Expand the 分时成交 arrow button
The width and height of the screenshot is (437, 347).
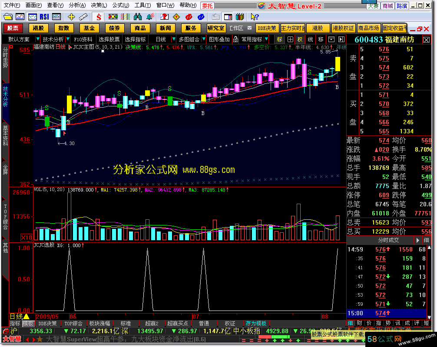(x=417, y=240)
